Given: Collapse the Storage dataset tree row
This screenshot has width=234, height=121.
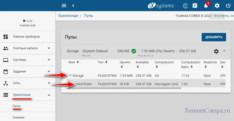Looking at the screenshot, I should [x=70, y=76].
